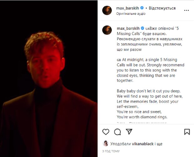Toggle save with the bookmark icon

tap(187, 132)
